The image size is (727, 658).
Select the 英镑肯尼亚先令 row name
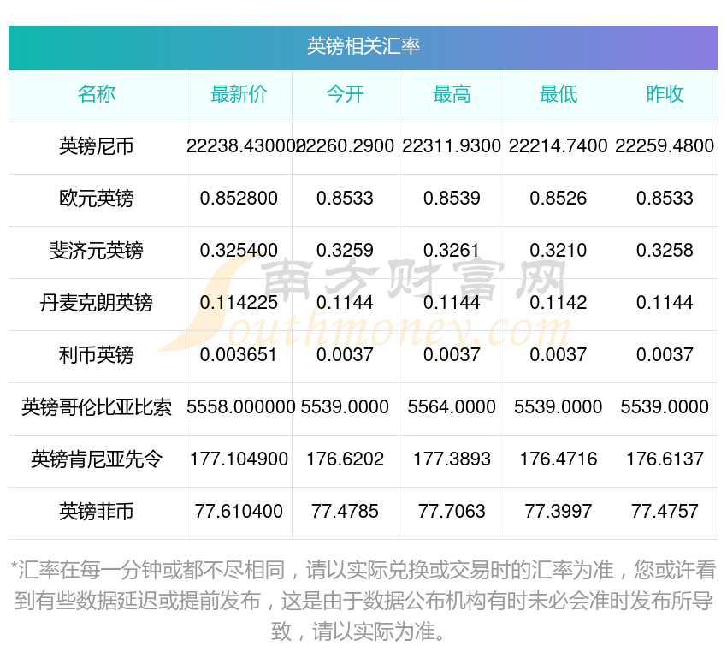click(x=97, y=459)
